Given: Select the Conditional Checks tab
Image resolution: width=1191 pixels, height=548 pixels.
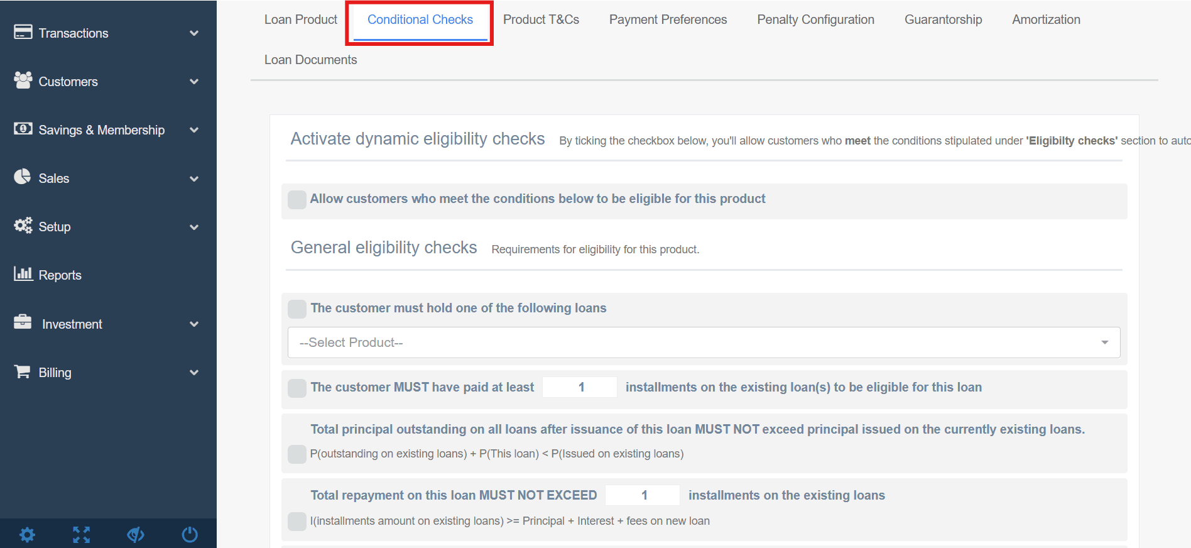Looking at the screenshot, I should (420, 19).
